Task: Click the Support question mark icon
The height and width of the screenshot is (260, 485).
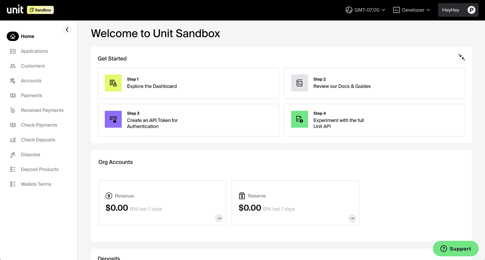Action: pos(444,249)
